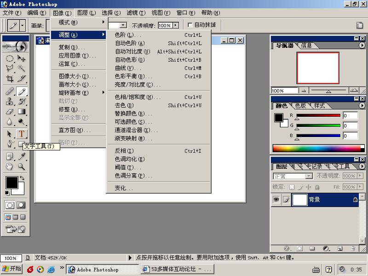Select the Path Selection arrow tool
The height and width of the screenshot is (276, 368).
[9, 134]
